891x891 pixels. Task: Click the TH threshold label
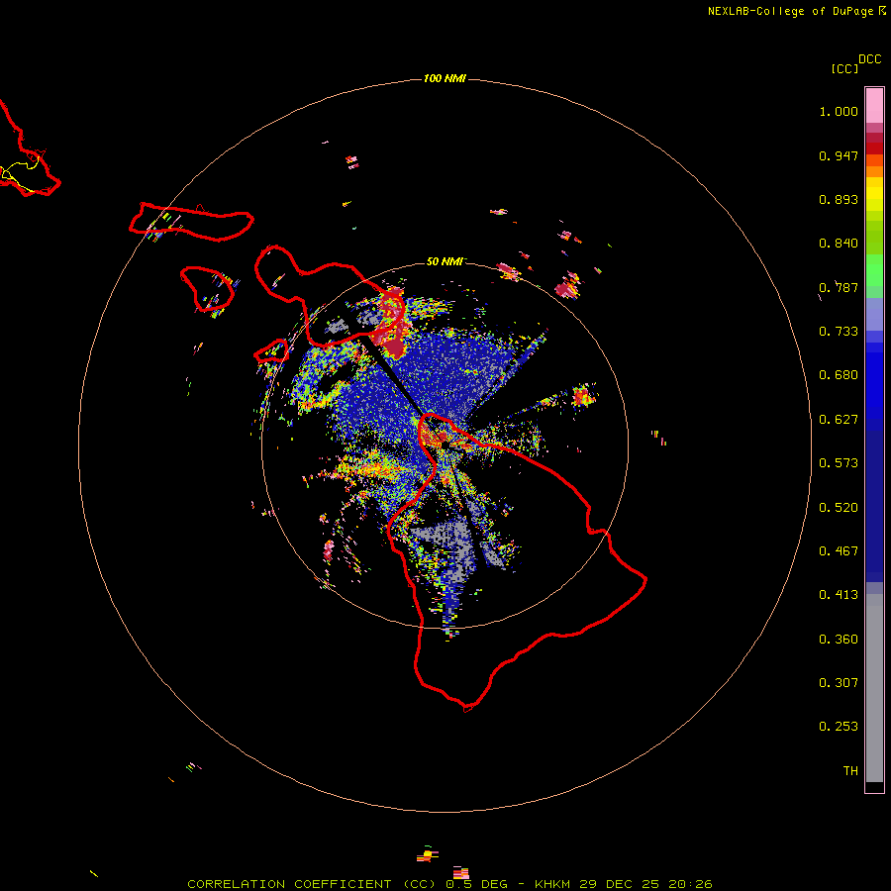(850, 771)
